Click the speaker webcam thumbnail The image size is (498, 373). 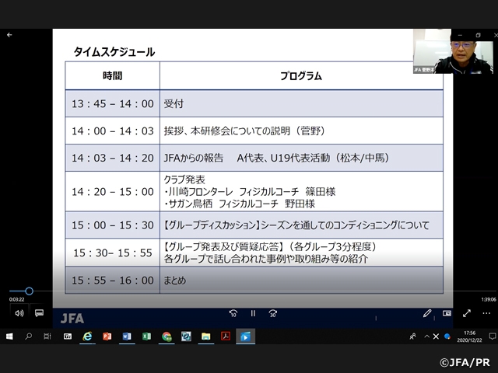[x=454, y=51]
